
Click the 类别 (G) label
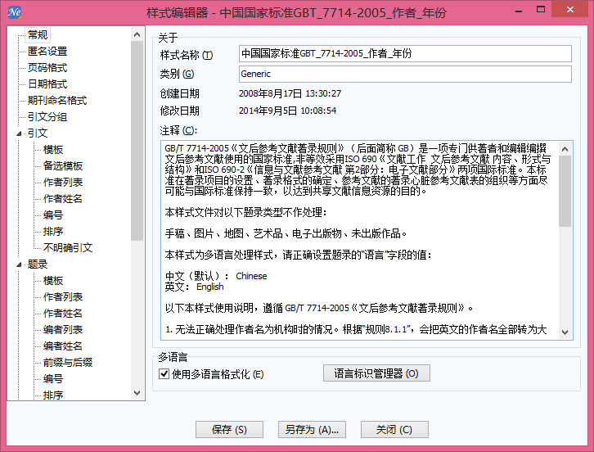point(177,74)
